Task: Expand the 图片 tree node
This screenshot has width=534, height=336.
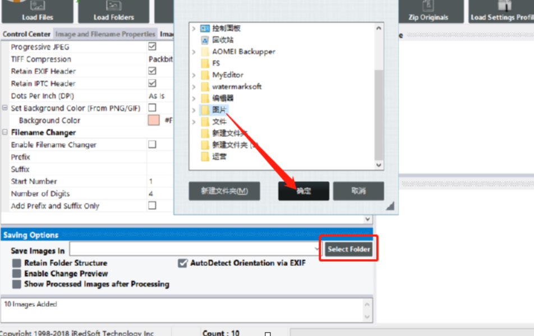Action: point(194,110)
